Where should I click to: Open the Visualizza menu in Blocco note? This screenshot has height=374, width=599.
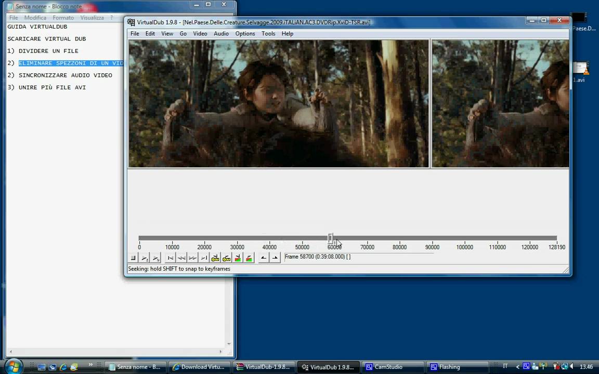point(92,18)
